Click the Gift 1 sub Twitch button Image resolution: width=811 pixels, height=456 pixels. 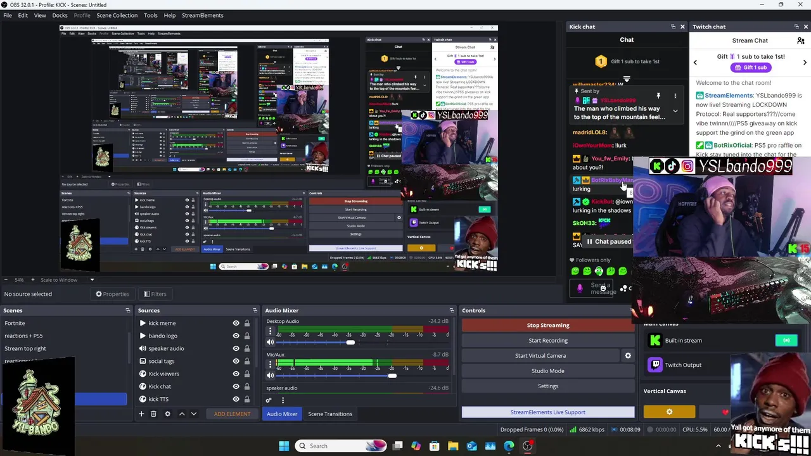(x=750, y=67)
